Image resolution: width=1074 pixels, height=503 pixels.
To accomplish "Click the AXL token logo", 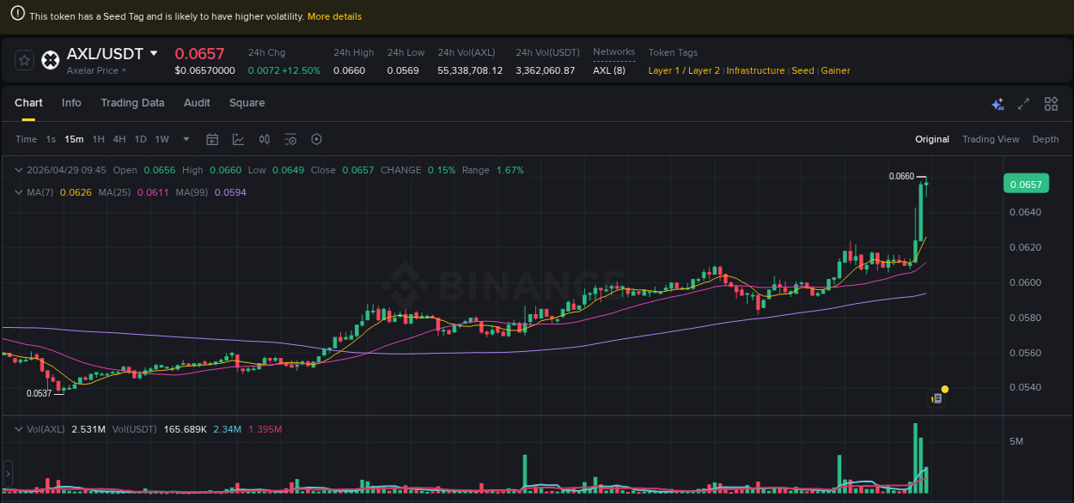I will pyautogui.click(x=50, y=60).
